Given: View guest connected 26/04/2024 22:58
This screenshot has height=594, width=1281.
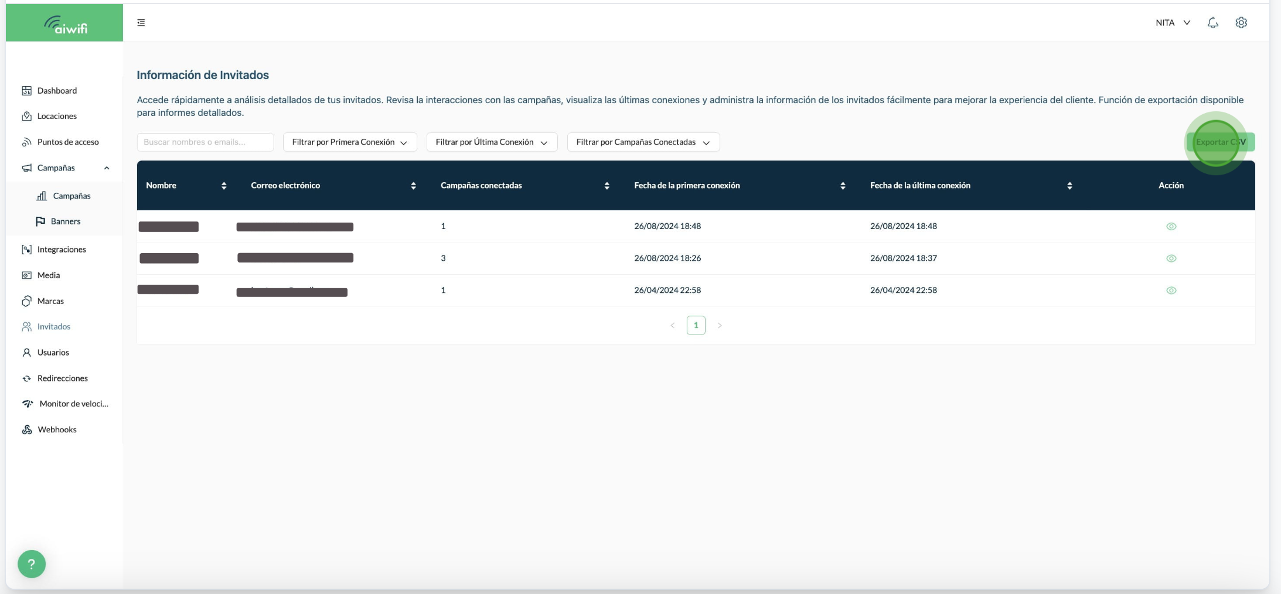Looking at the screenshot, I should [1171, 291].
